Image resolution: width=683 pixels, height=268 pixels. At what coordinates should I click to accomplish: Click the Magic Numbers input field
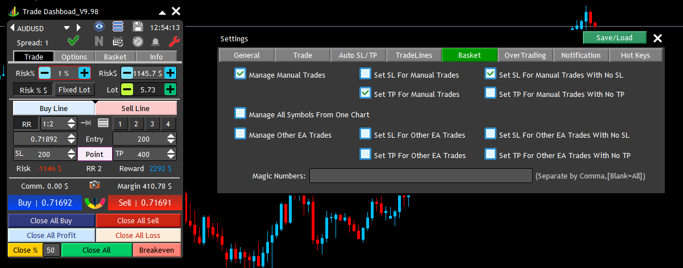(421, 176)
